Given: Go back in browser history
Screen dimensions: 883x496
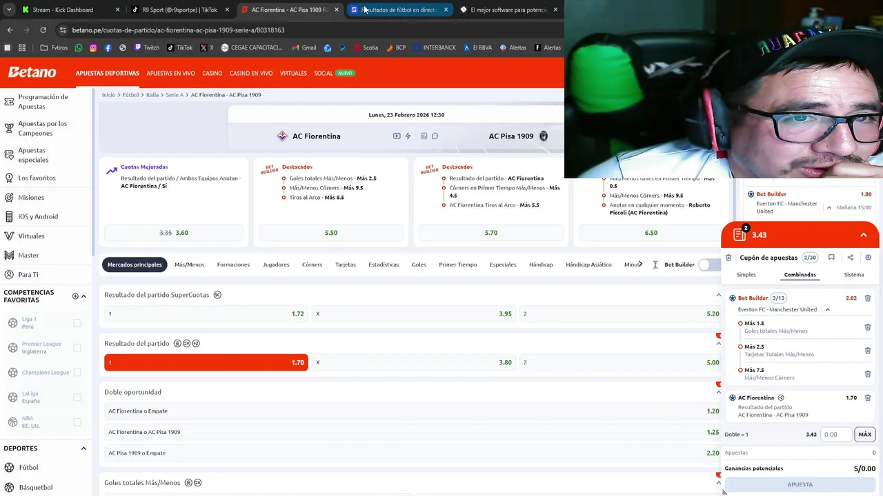Looking at the screenshot, I should point(10,30).
